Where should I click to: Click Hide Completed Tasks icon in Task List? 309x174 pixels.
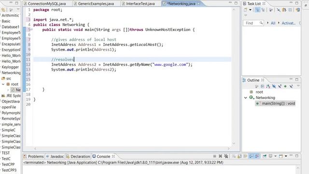click(x=279, y=10)
